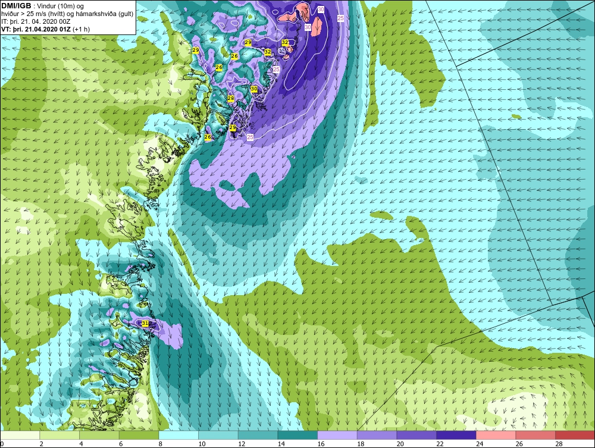Click the scale value 26
595x448 pixels.
[x=519, y=444]
